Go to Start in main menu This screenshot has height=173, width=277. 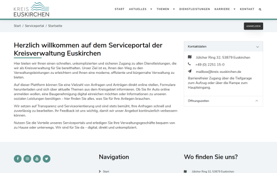tap(120, 9)
